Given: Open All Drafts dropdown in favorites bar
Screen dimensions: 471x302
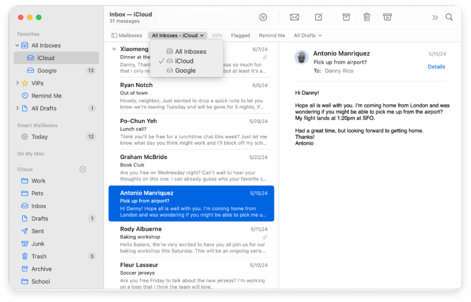Looking at the screenshot, I should pos(308,35).
